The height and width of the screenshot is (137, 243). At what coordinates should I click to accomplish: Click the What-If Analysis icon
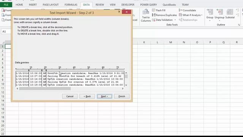click(x=180, y=15)
